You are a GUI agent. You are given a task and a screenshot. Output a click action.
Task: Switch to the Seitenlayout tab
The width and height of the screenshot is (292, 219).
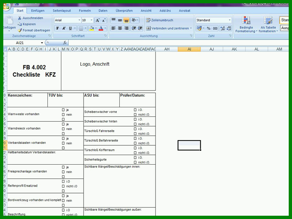pos(62,11)
